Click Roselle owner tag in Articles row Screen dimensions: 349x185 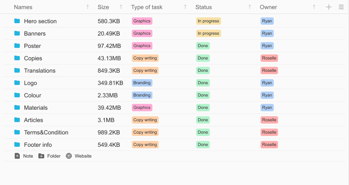269,120
